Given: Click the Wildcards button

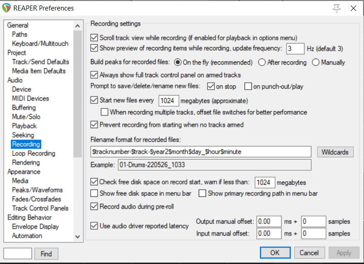Looking at the screenshot, I should tap(335, 152).
